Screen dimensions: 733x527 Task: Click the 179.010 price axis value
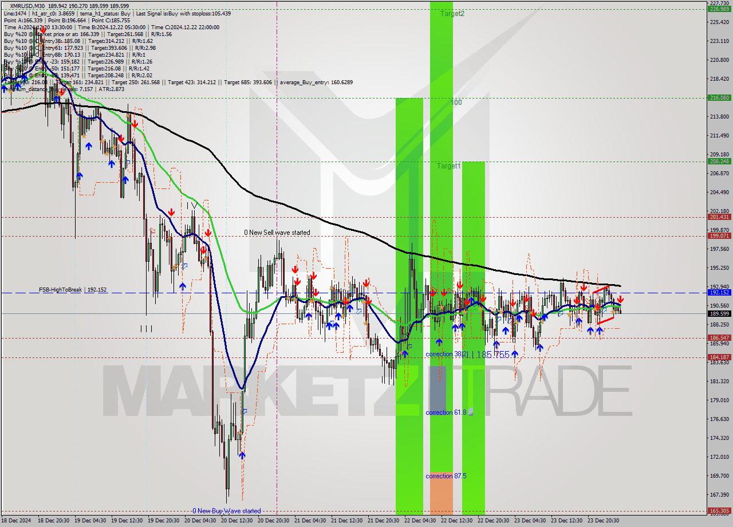click(x=719, y=400)
